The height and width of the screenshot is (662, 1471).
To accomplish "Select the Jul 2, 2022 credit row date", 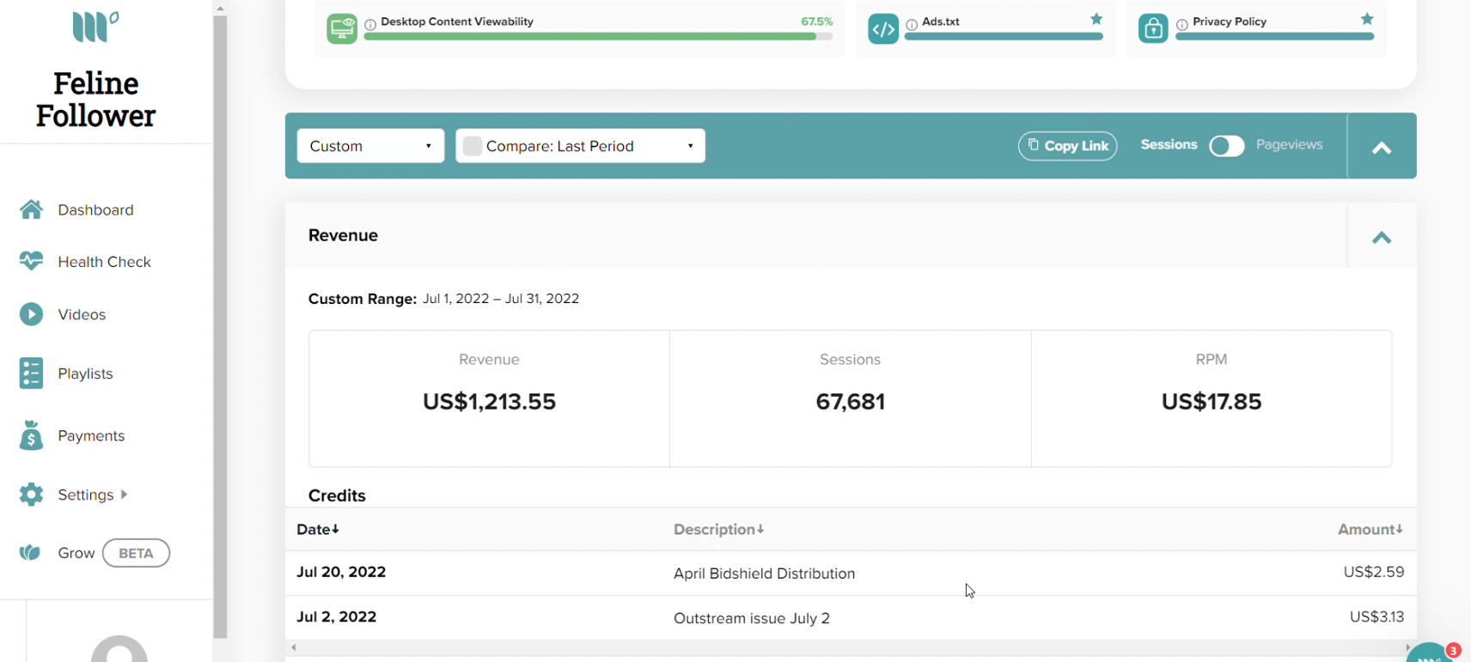I will pos(336,616).
